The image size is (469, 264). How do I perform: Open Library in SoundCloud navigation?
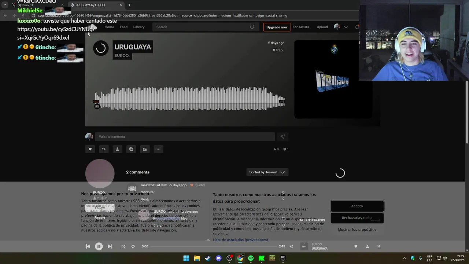[139, 27]
